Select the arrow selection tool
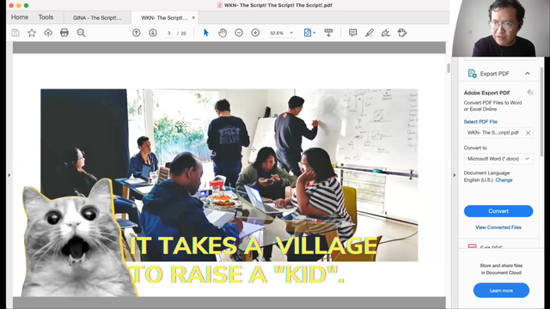Screen dimensions: 550x309 (x=206, y=33)
